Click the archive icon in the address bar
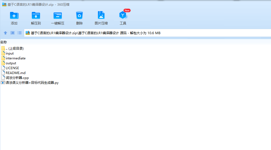The height and width of the screenshot is (150, 271). click(x=28, y=33)
